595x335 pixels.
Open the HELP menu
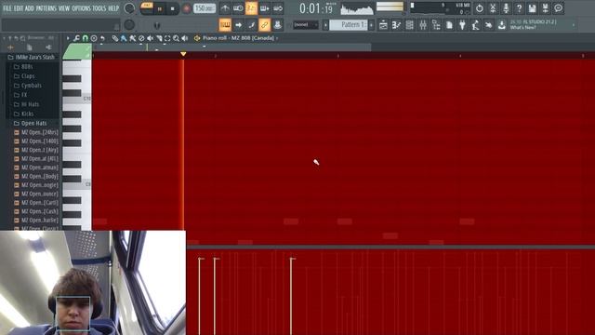coord(113,8)
